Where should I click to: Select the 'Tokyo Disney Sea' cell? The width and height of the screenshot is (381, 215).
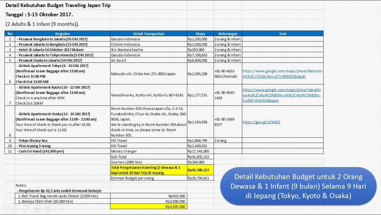(63, 140)
